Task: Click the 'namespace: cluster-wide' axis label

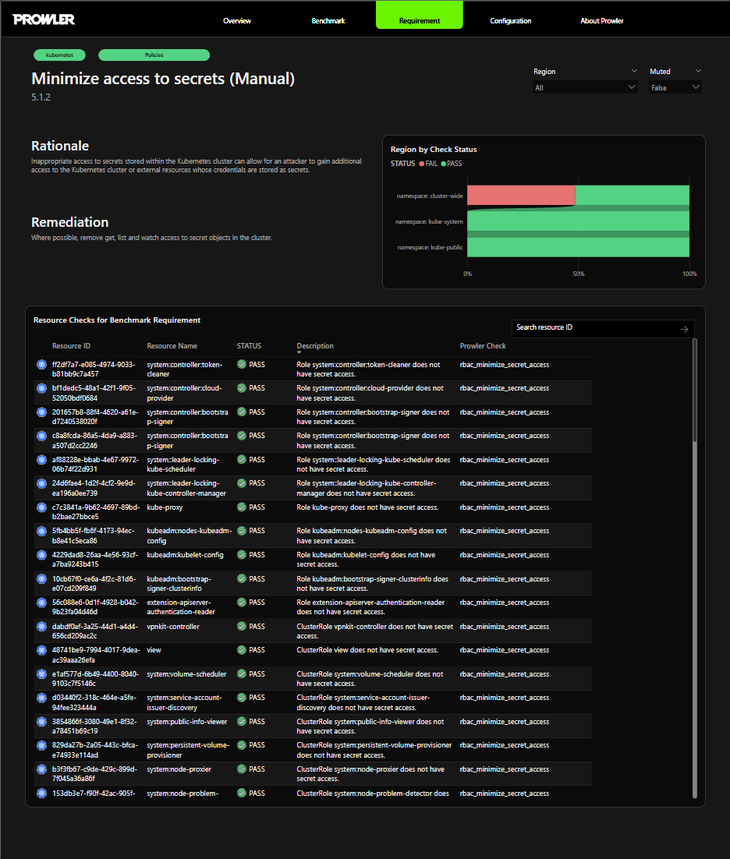Action: (x=430, y=196)
